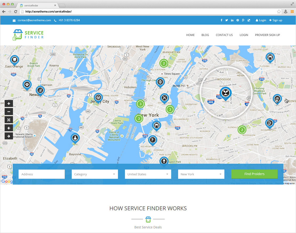Click the Pinterest icon in top bar
This screenshot has height=233, width=296.
pos(238,20)
